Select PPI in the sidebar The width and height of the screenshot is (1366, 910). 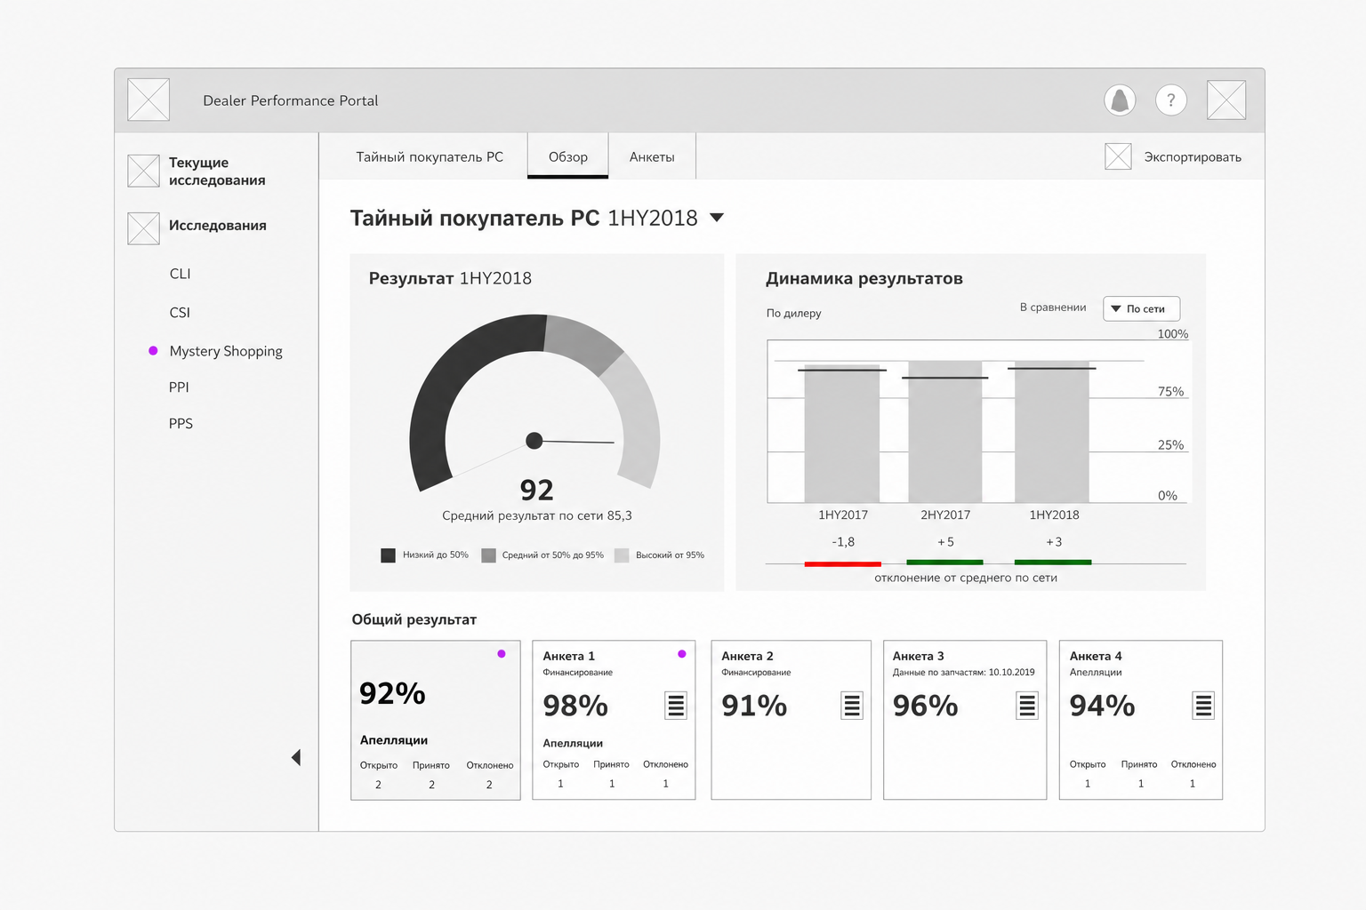[x=179, y=387]
